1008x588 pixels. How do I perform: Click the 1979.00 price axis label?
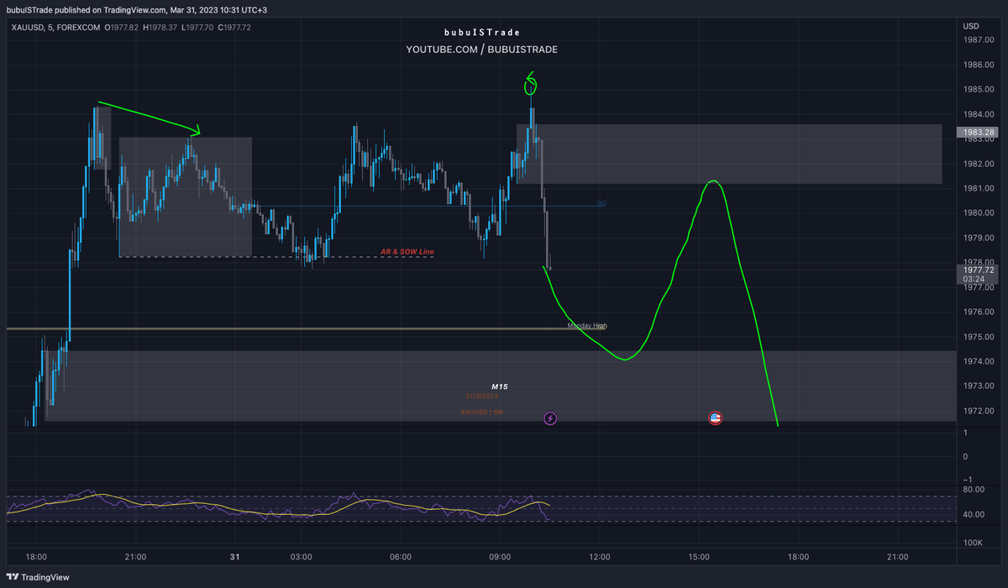[978, 238]
